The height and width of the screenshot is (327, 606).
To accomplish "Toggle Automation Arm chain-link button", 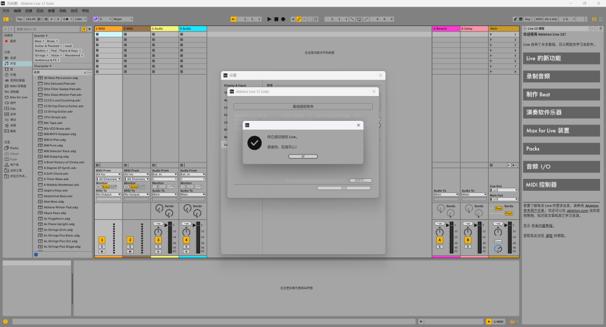I will [x=299, y=19].
